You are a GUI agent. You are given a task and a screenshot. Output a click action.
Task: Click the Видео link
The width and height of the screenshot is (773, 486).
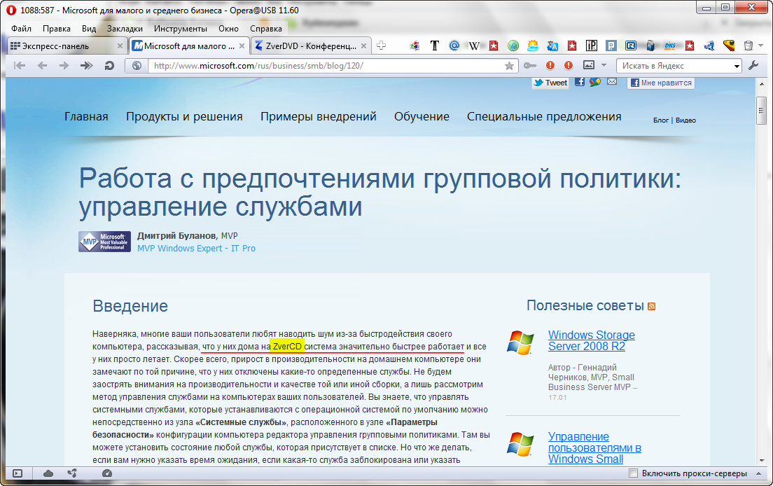pyautogui.click(x=685, y=120)
